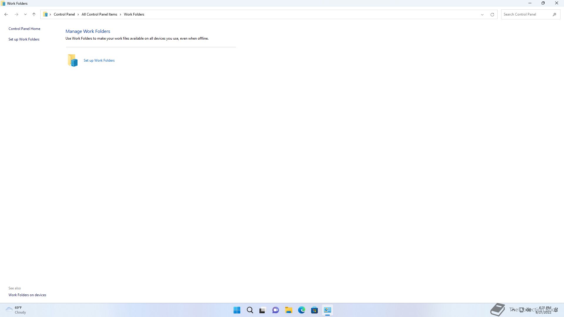Launch Microsoft Store from taskbar
564x317 pixels.
point(314,310)
